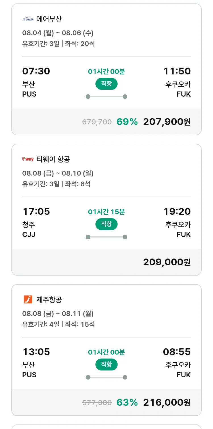Open the 에어부산 airline name

49,19
